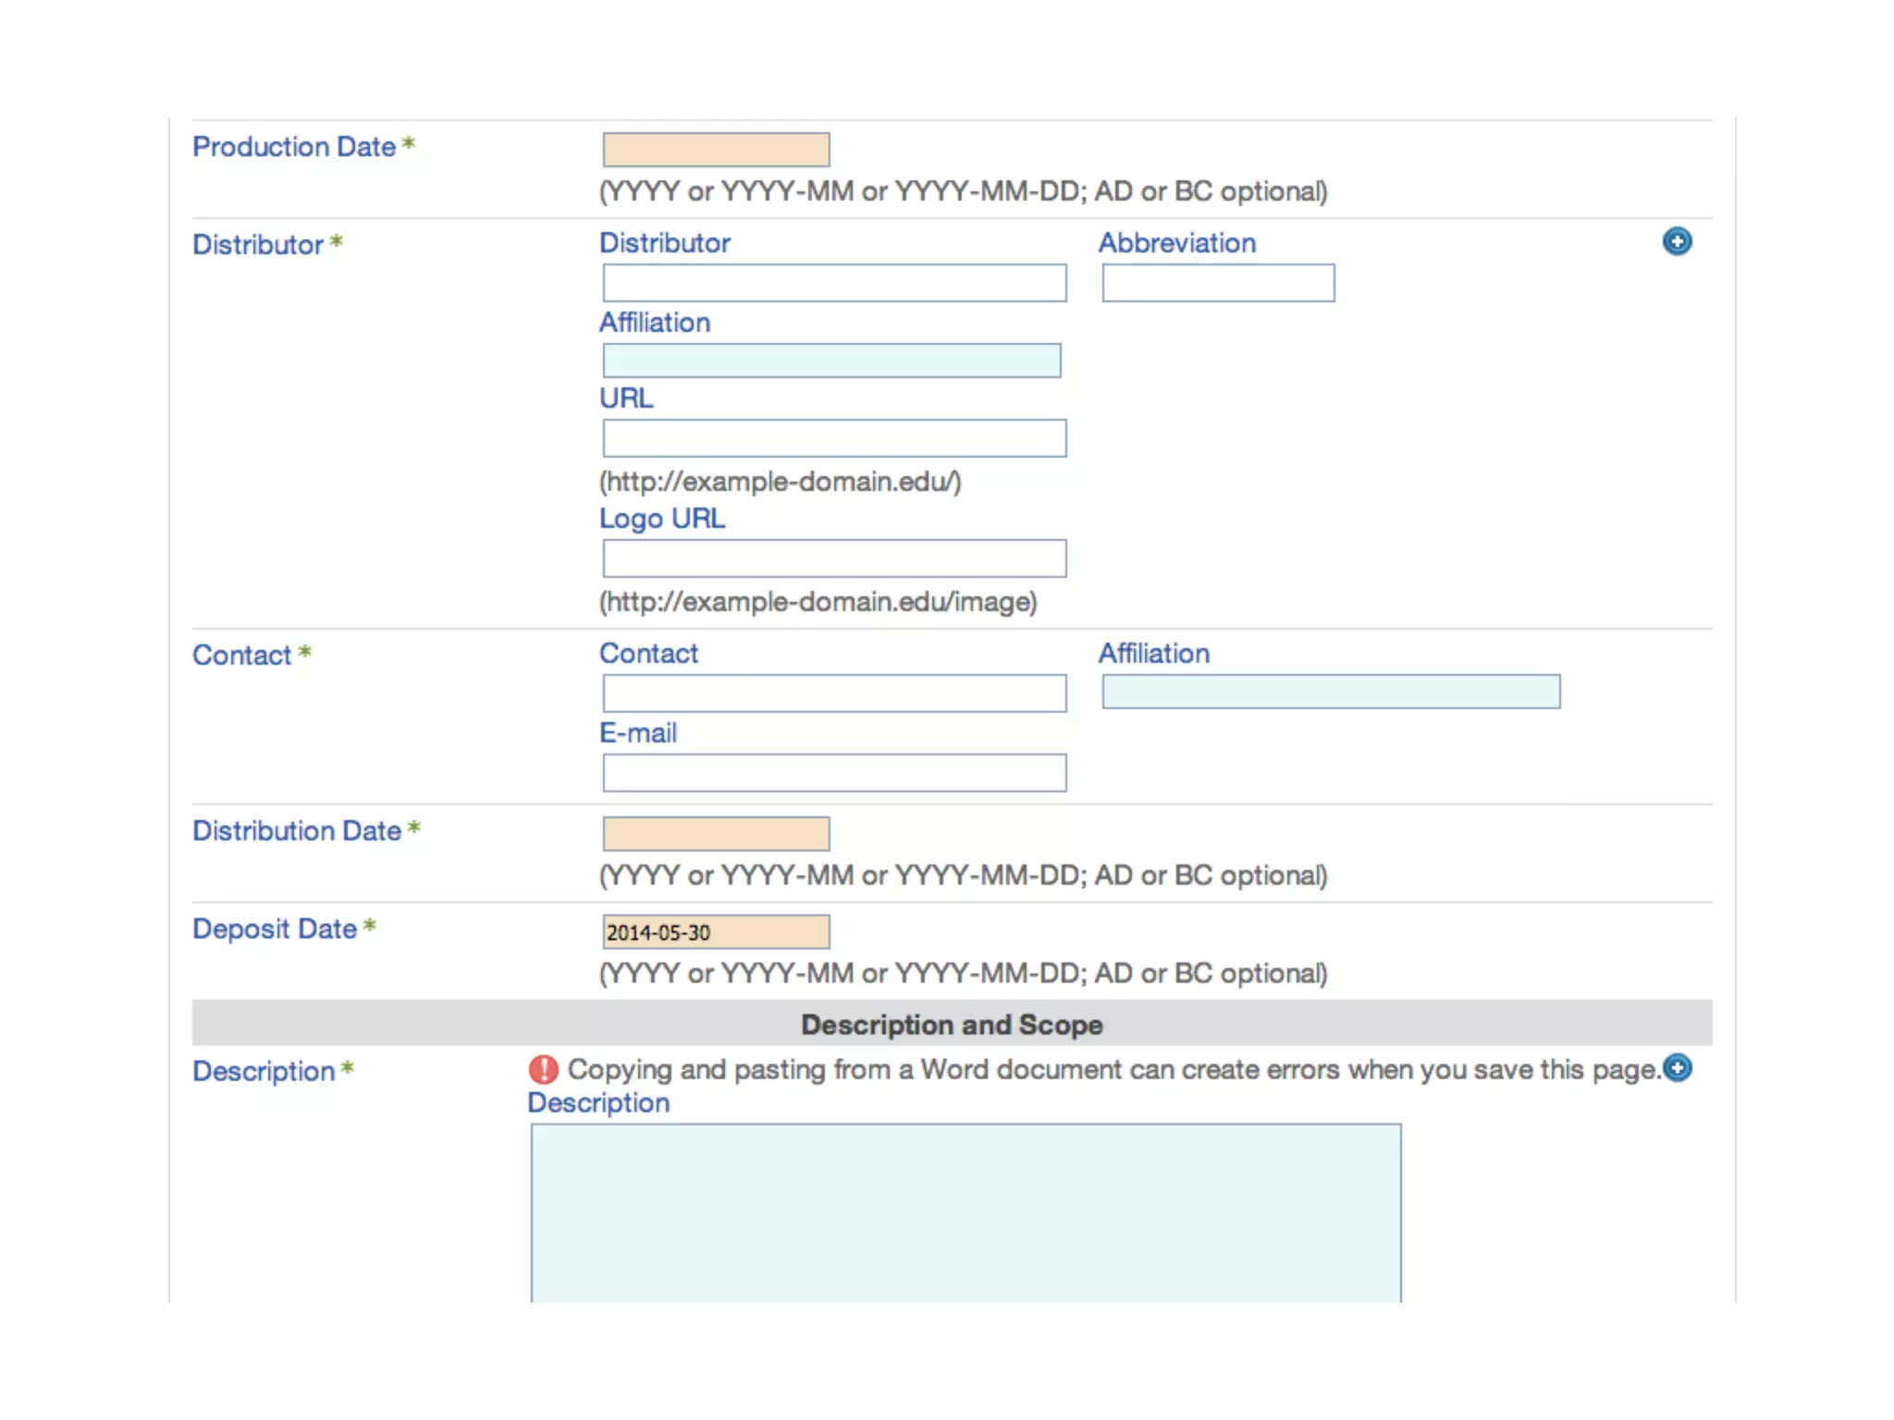This screenshot has height=1420, width=1894.
Task: Click the Description and Scope section header
Action: tap(952, 1024)
